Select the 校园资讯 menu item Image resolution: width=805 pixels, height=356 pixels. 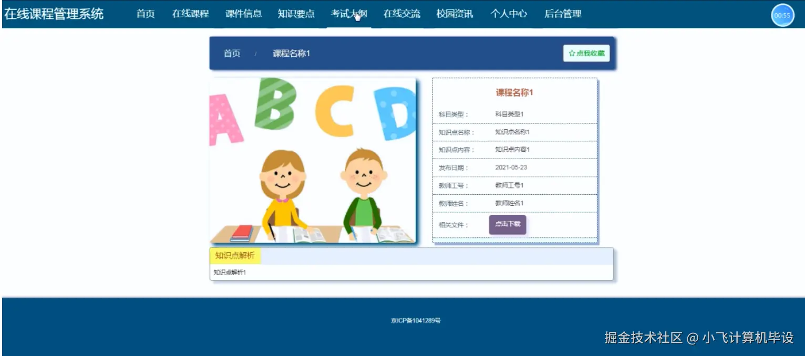pyautogui.click(x=456, y=14)
